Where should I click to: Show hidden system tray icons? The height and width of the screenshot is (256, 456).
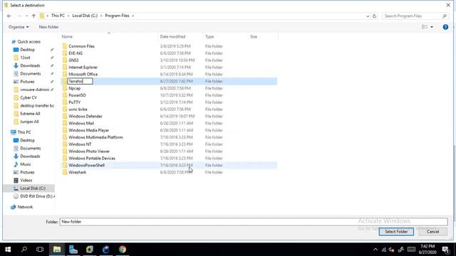375,250
